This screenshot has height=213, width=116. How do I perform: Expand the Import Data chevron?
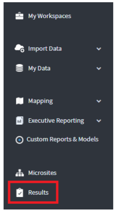pyautogui.click(x=99, y=49)
